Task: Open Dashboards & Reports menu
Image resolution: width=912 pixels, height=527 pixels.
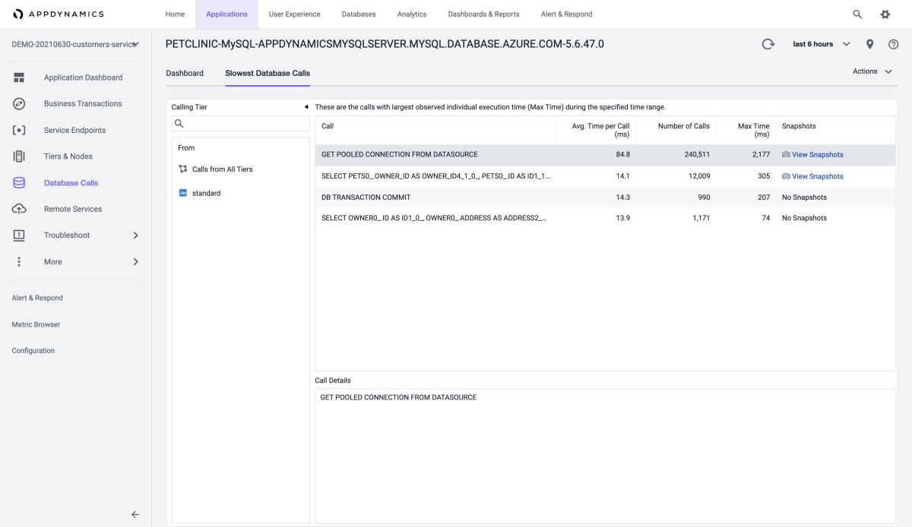Action: (x=484, y=14)
